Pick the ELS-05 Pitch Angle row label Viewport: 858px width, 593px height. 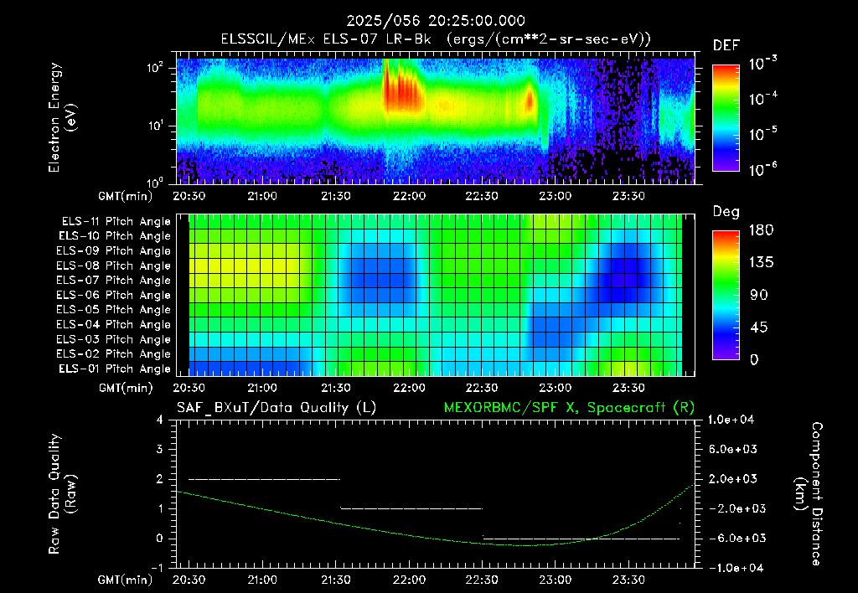tap(114, 310)
